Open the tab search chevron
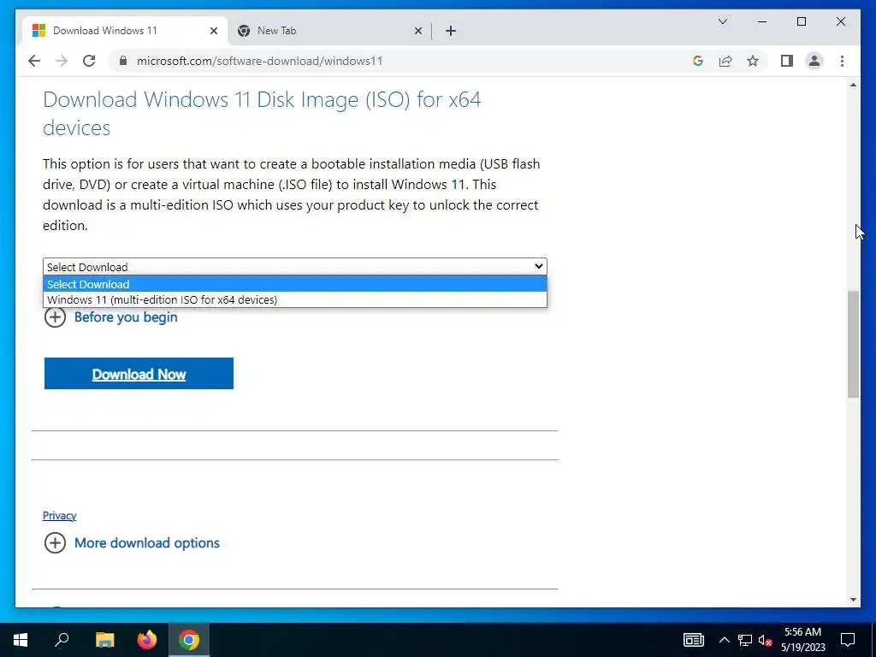876x657 pixels. click(722, 21)
